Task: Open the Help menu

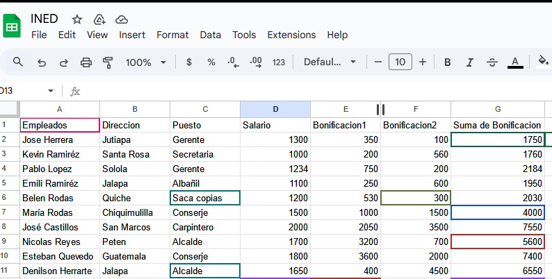Action: pyautogui.click(x=337, y=35)
